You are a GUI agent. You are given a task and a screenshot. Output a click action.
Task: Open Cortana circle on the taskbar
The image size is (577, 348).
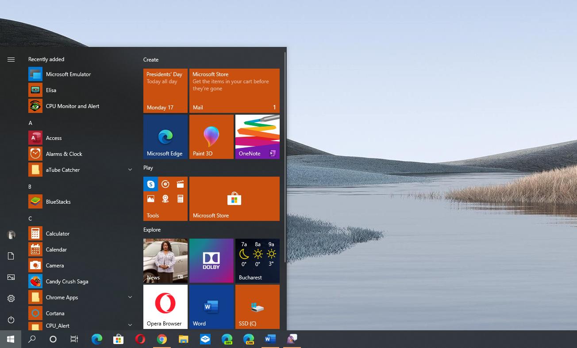pos(53,339)
